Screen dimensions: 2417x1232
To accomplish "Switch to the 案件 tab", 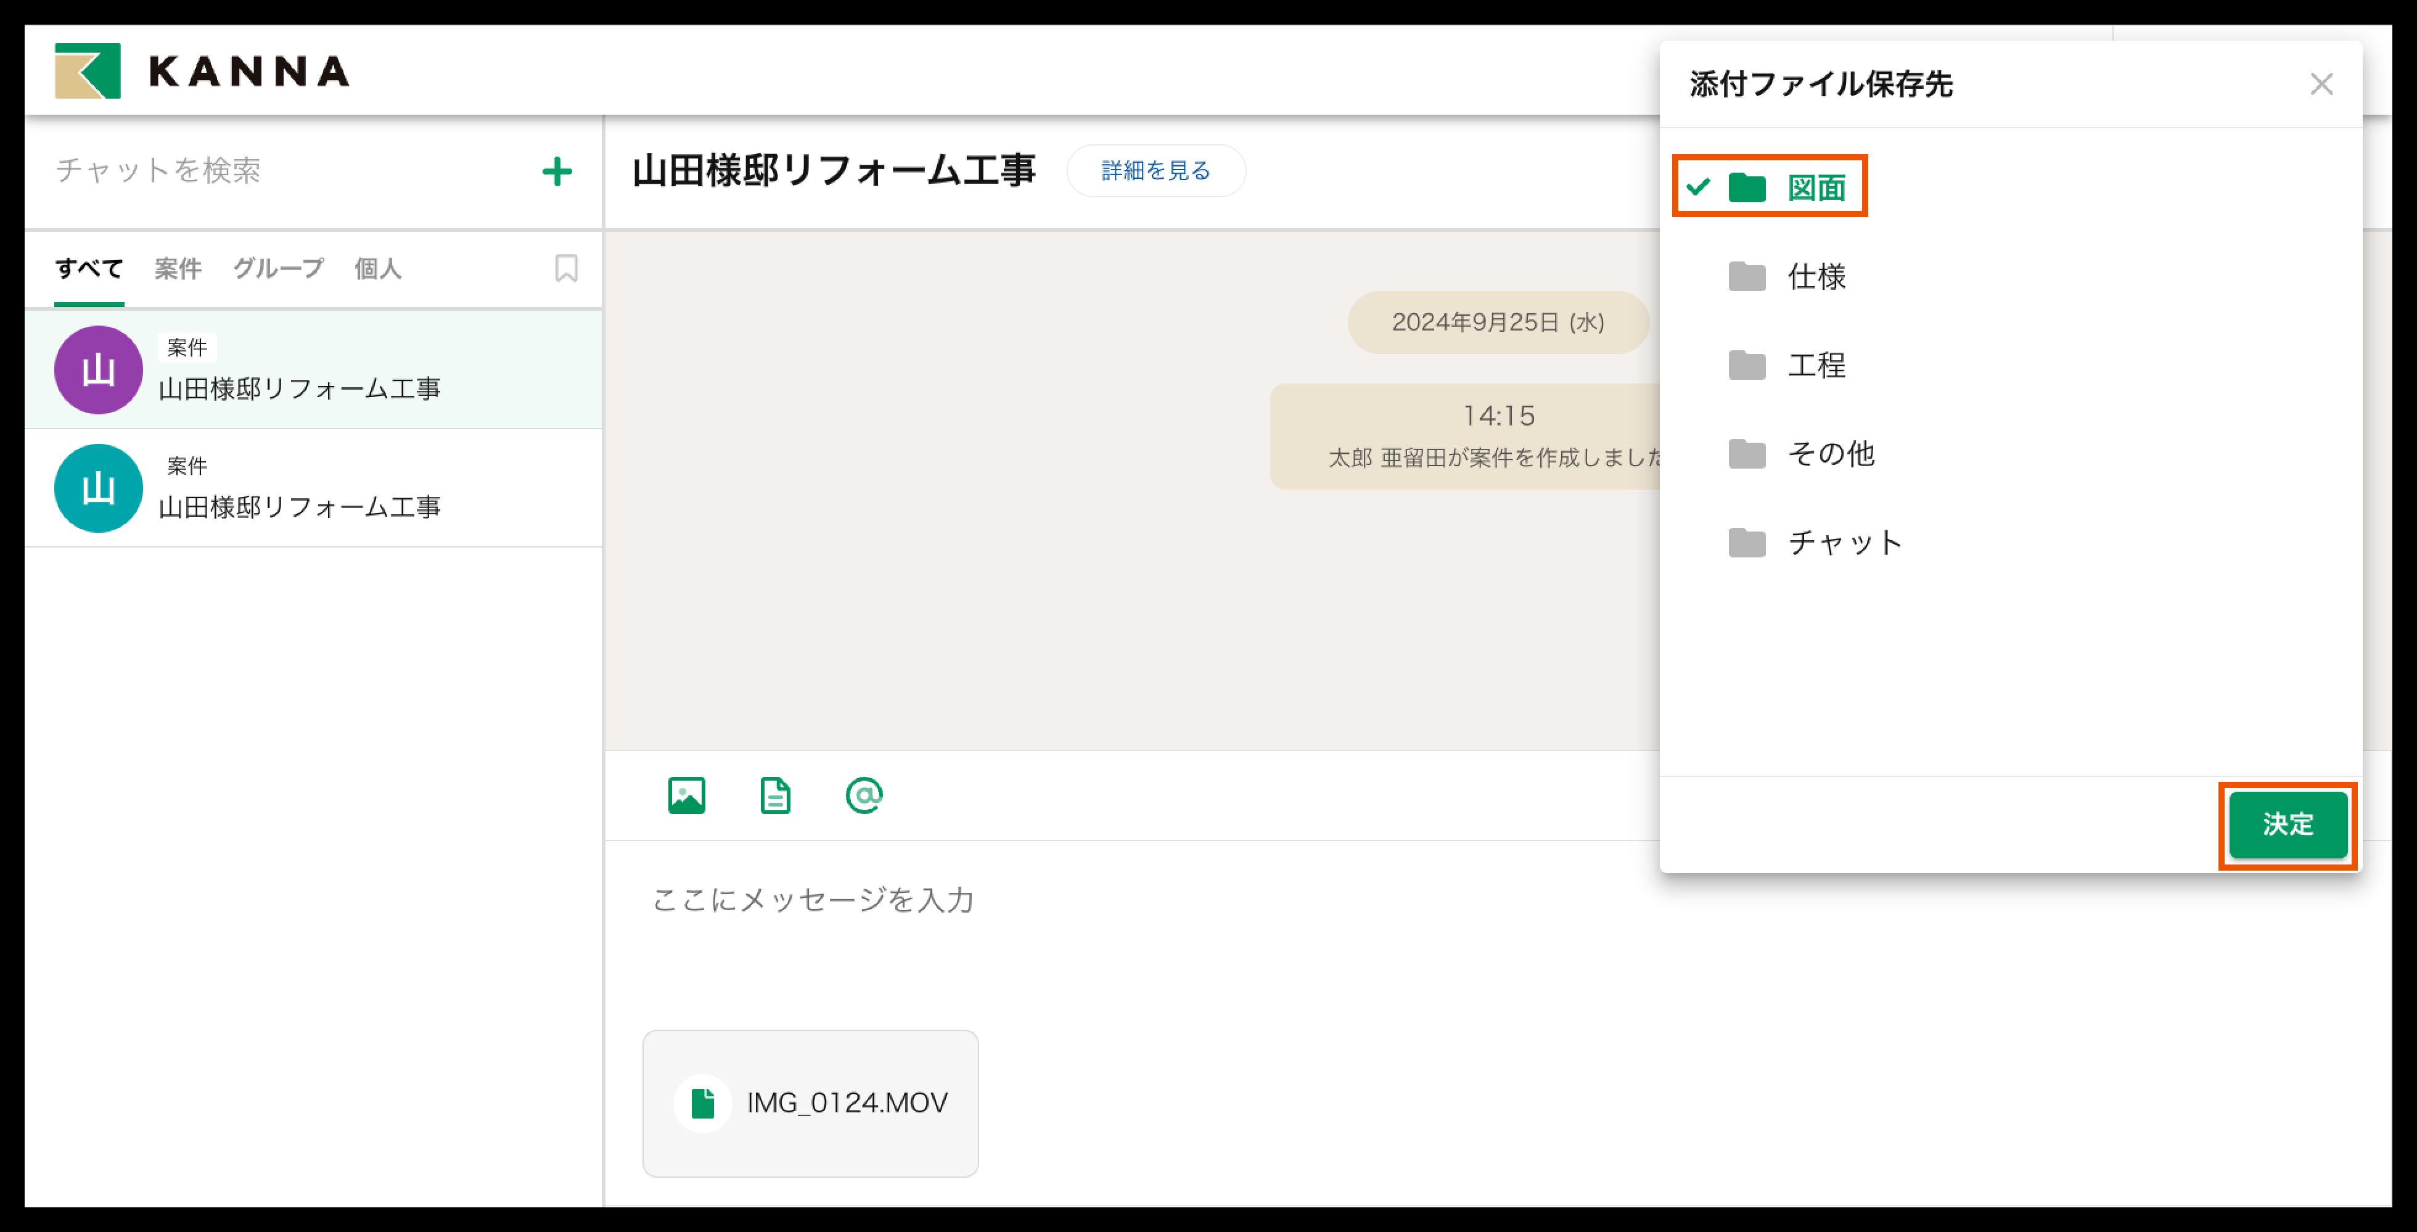I will pos(178,268).
